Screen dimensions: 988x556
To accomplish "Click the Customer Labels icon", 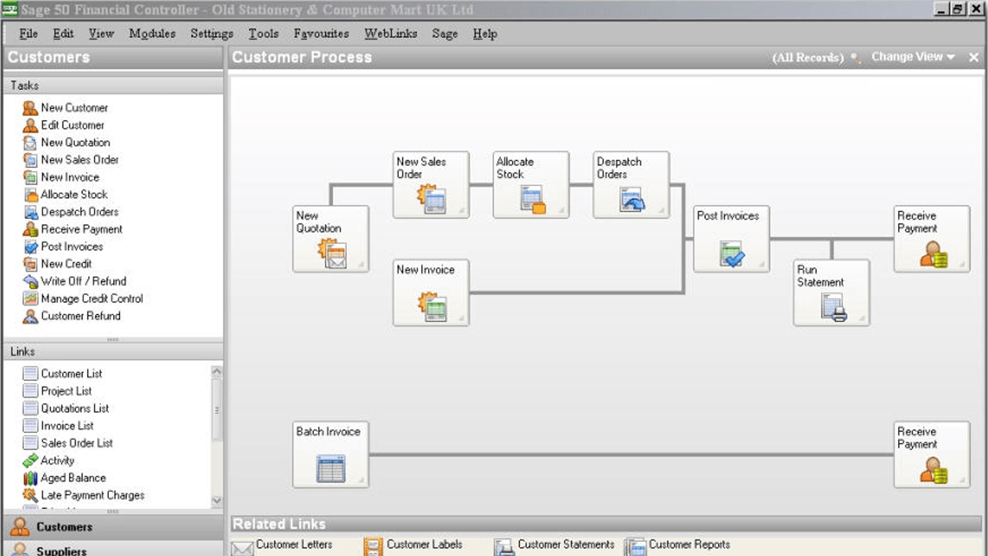I will click(x=373, y=547).
